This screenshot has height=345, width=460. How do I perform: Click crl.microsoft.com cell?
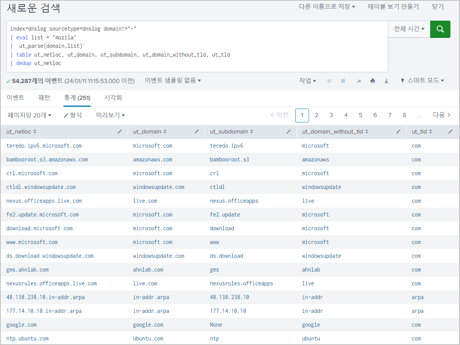pyautogui.click(x=32, y=173)
